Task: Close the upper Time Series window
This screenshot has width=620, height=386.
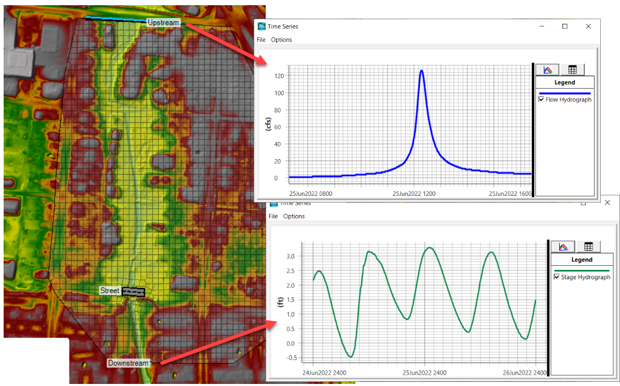Action: point(588,26)
